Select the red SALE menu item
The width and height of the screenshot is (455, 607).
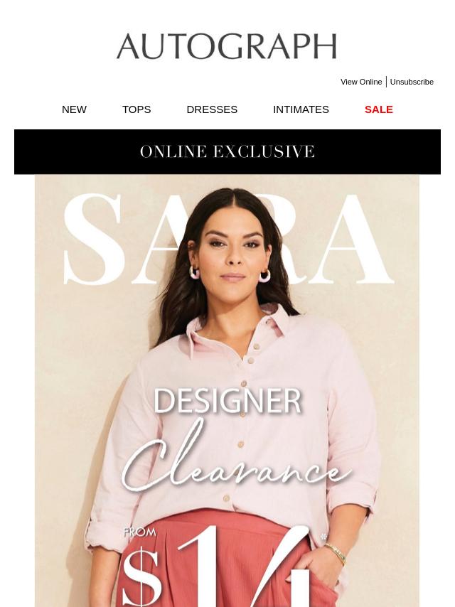coord(379,109)
